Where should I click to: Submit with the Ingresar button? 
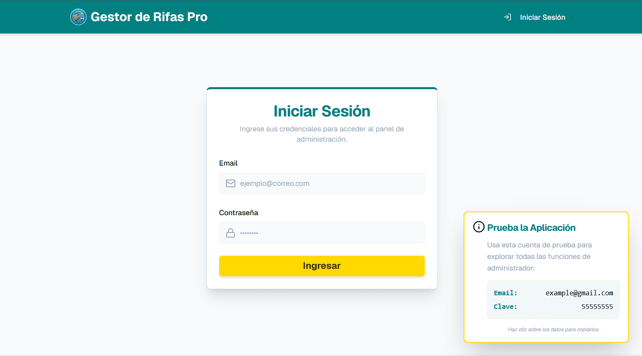(x=322, y=266)
